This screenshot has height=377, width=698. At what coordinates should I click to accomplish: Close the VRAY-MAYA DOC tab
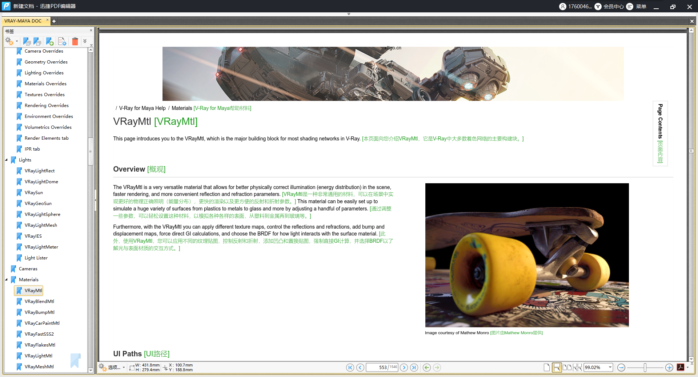tap(47, 20)
